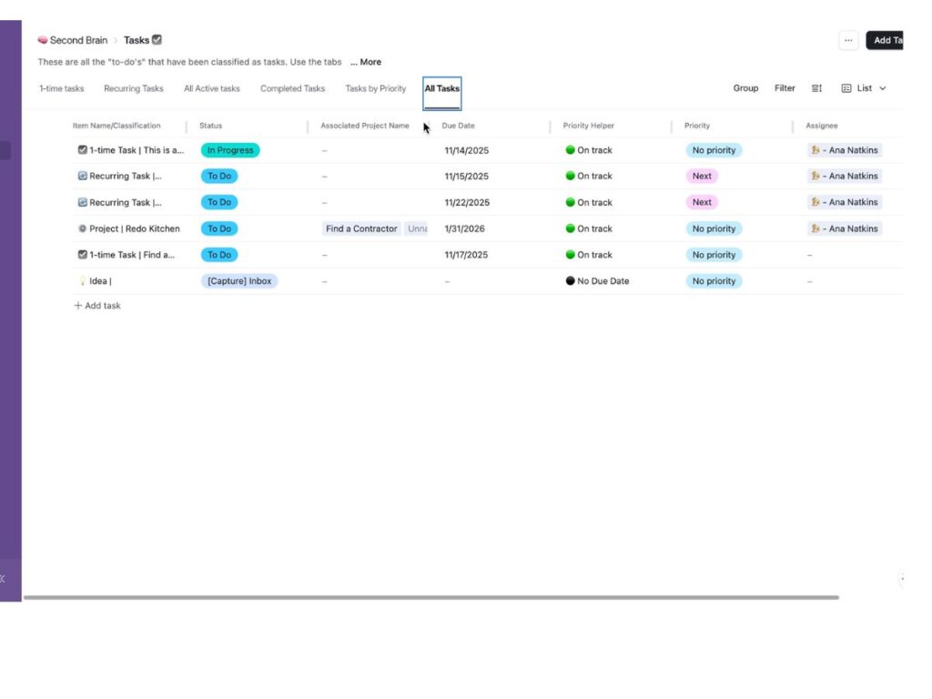Click the lightbulb icon on the Idea row
The image size is (932, 699).
coord(83,280)
